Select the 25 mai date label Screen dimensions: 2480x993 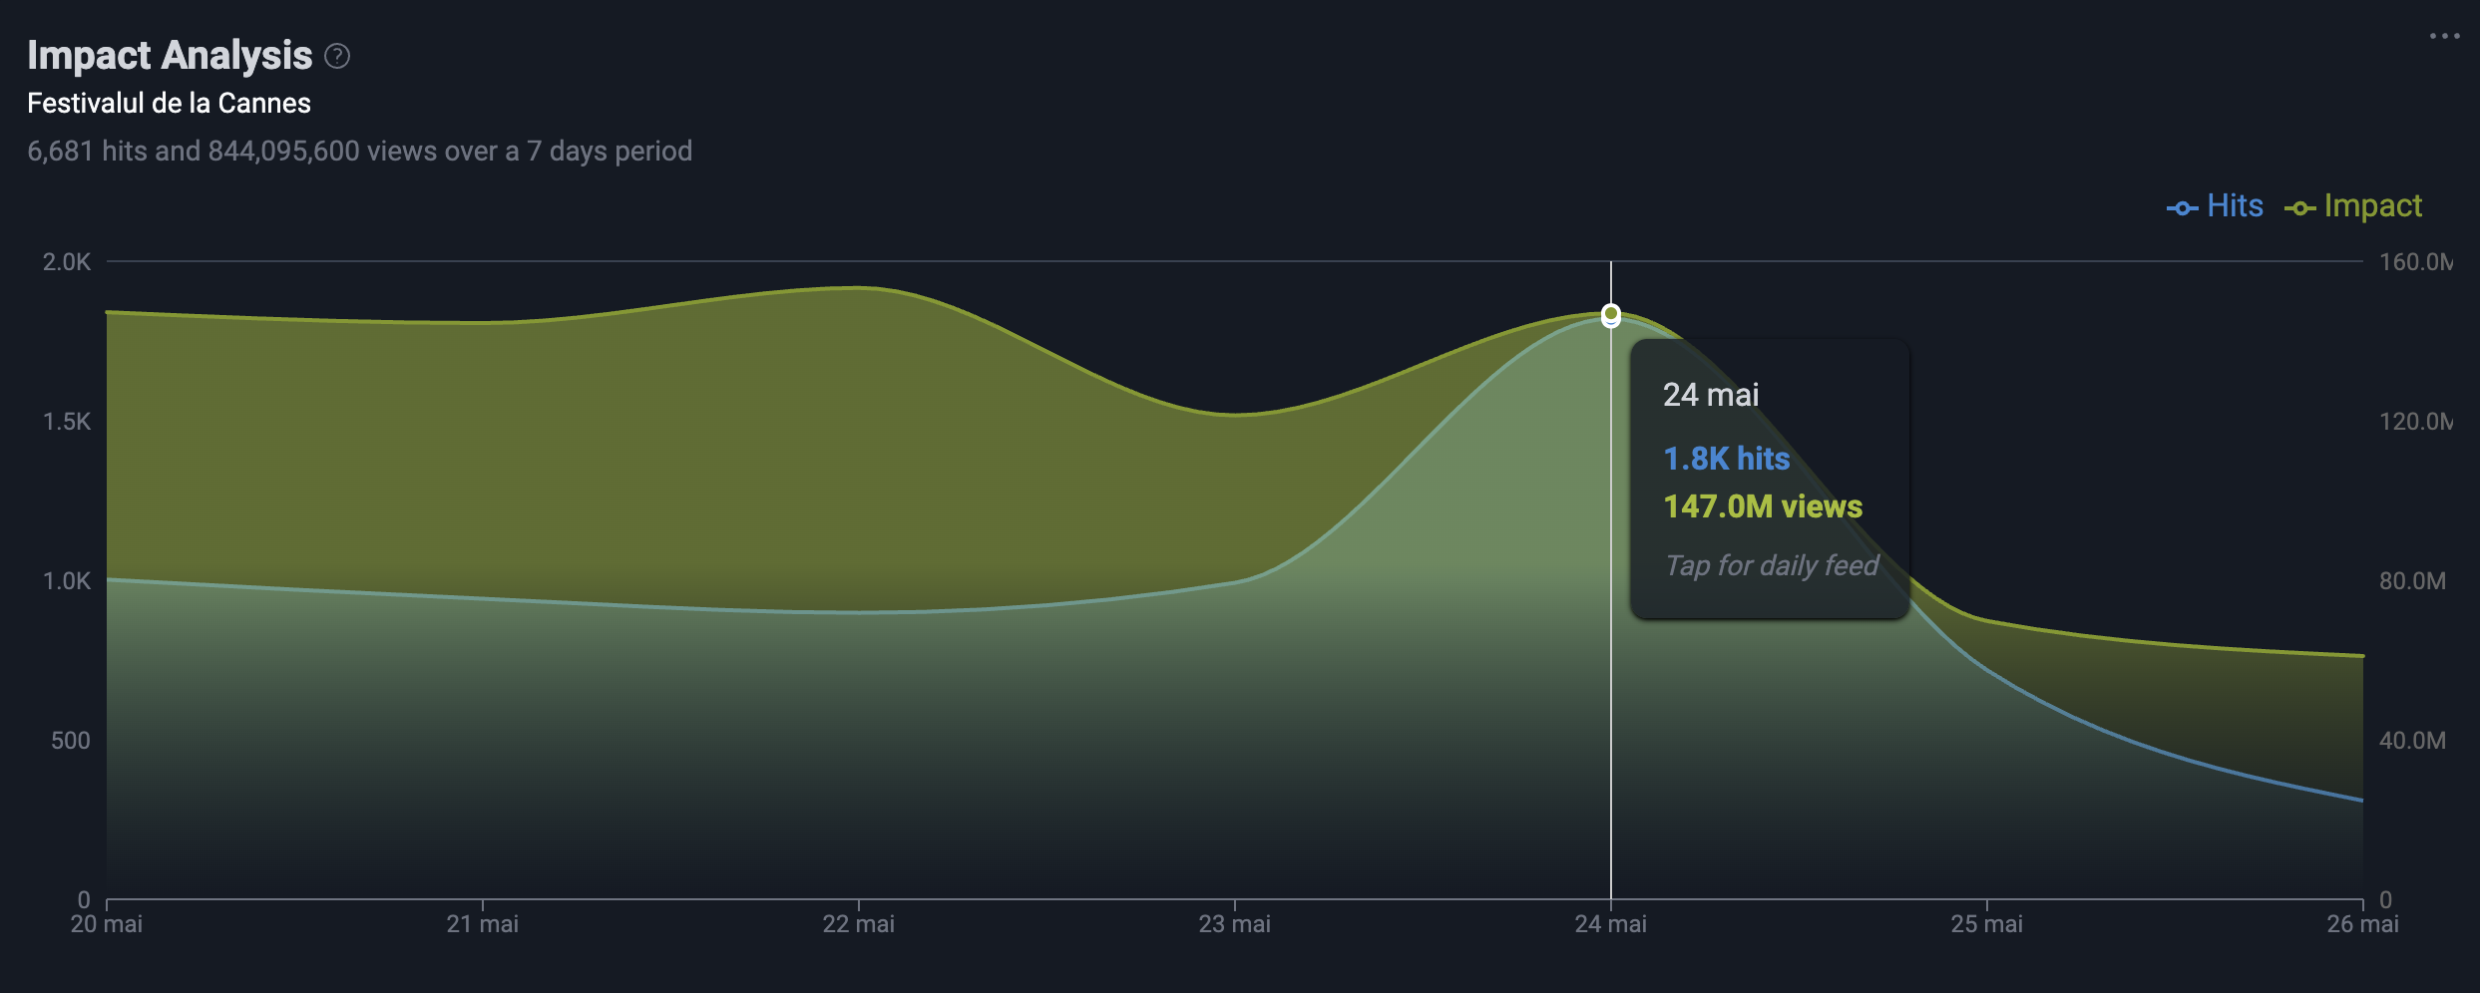(x=1986, y=924)
